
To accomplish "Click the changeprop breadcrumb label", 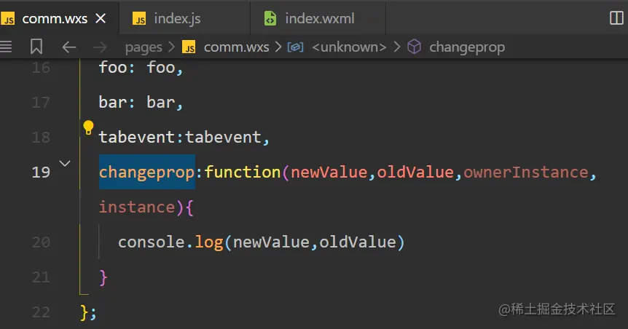I will 467,47.
